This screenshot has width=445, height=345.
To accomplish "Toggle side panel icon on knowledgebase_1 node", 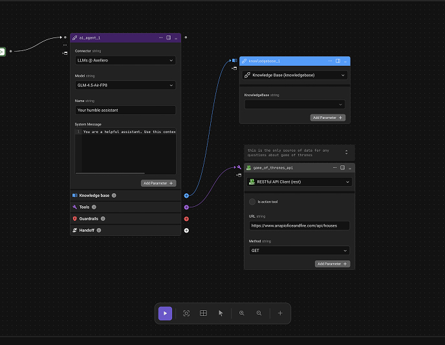I will tap(338, 61).
